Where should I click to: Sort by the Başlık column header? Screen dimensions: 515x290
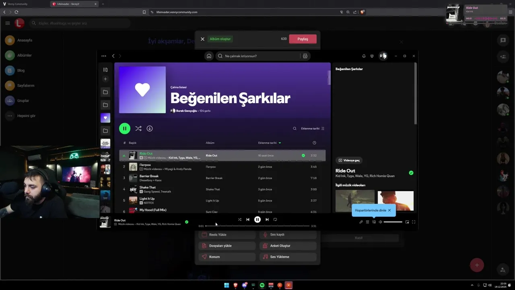132,143
